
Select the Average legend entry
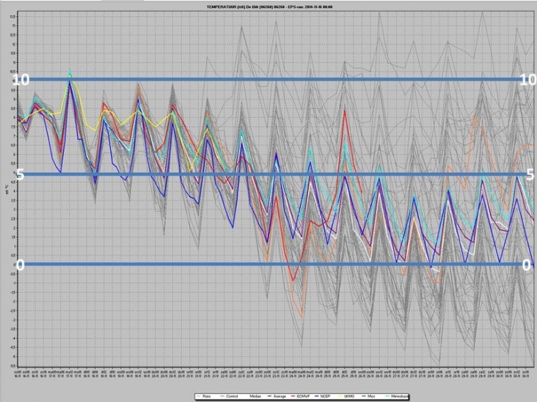[x=278, y=396]
